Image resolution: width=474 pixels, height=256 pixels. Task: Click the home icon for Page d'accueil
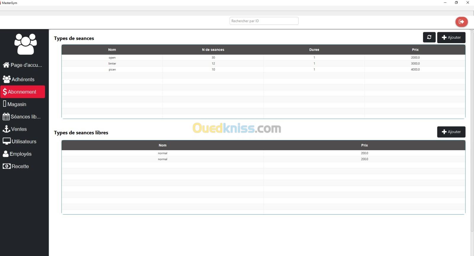[x=6, y=65]
